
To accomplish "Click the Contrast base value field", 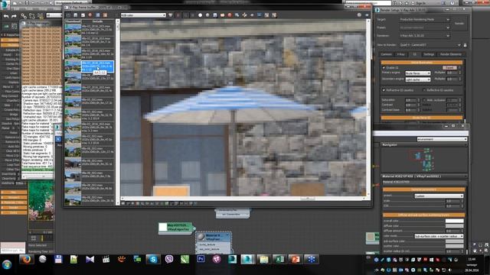I will point(410,110).
